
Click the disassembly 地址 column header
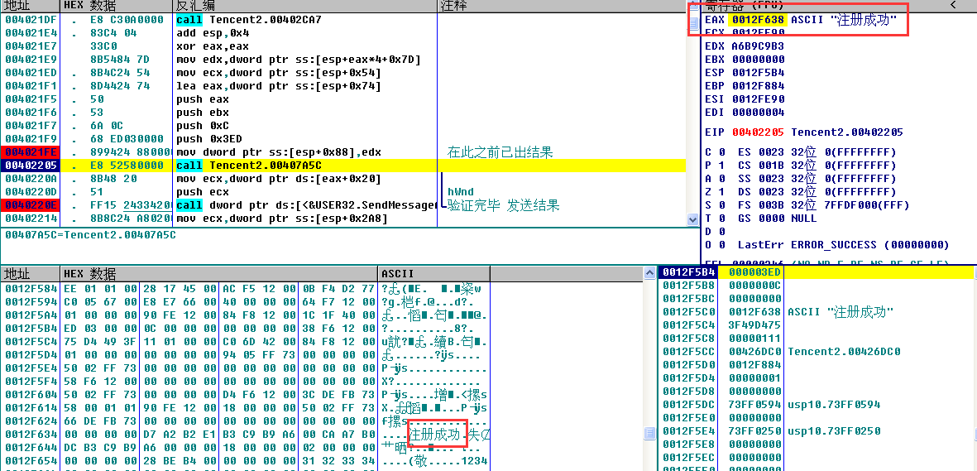coord(31,6)
